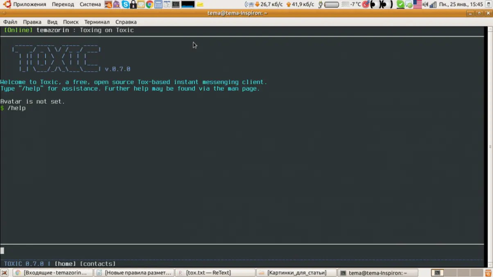Click the "Avatar is not set." message

33,102
